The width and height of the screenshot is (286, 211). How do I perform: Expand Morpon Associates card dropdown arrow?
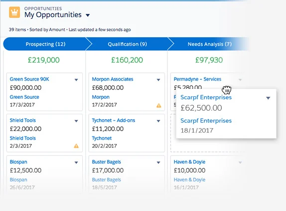point(158,80)
